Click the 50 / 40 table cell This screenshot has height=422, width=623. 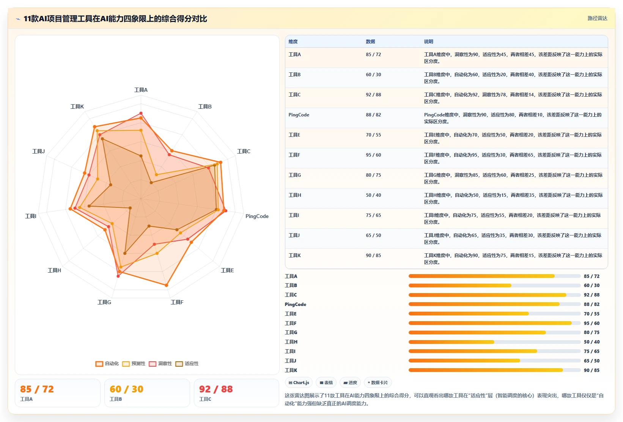coord(373,195)
